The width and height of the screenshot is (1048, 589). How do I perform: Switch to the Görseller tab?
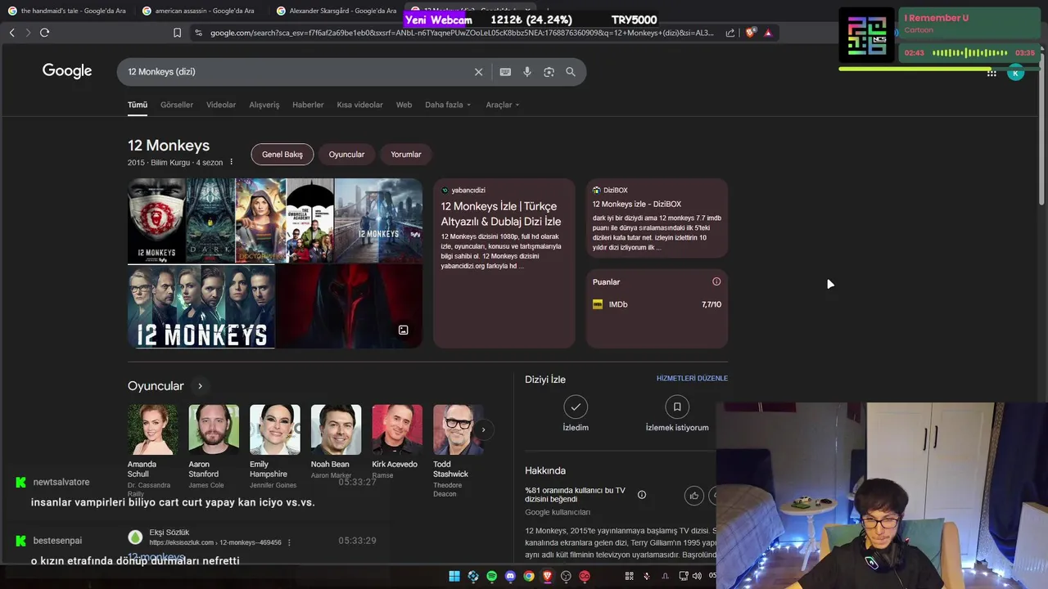pos(177,105)
